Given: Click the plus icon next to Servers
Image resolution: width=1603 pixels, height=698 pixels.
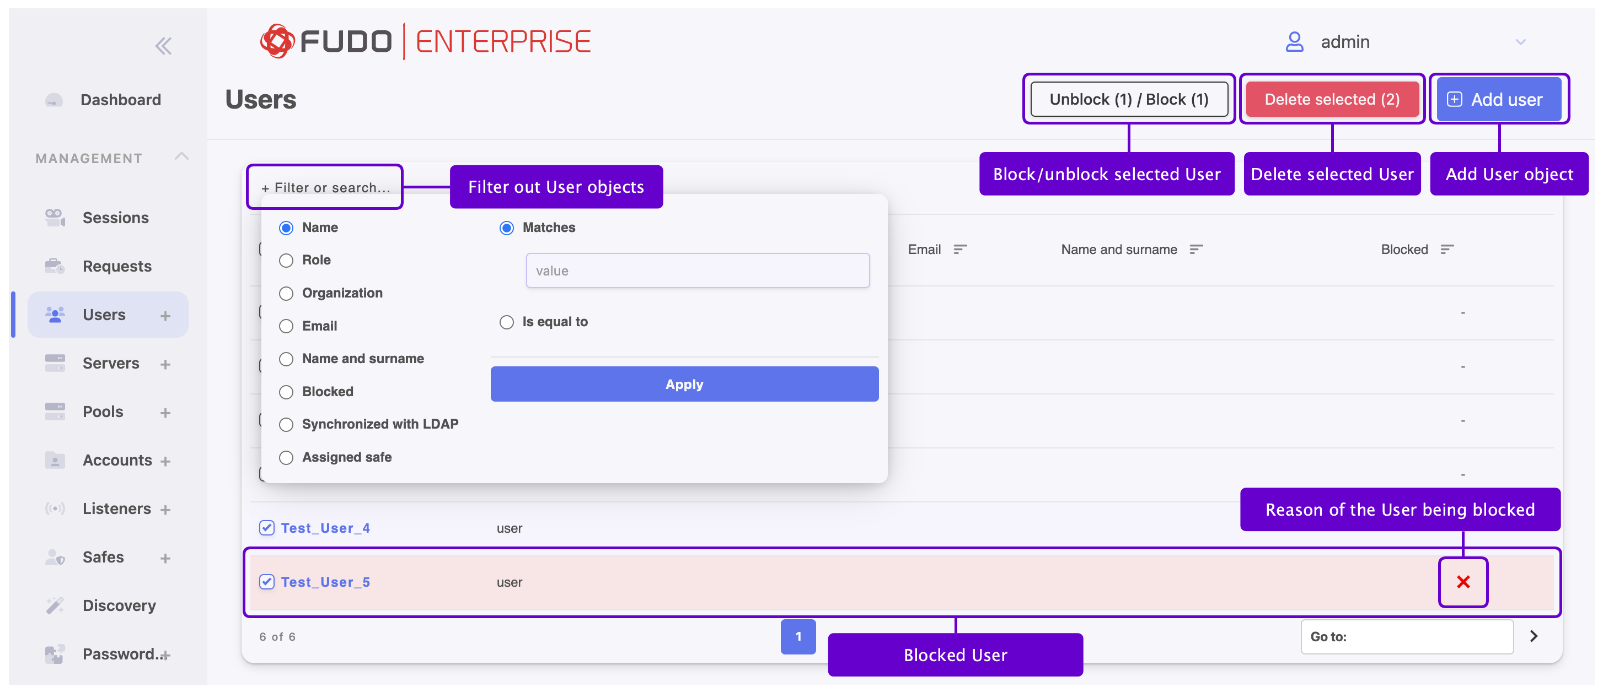Looking at the screenshot, I should [x=165, y=364].
